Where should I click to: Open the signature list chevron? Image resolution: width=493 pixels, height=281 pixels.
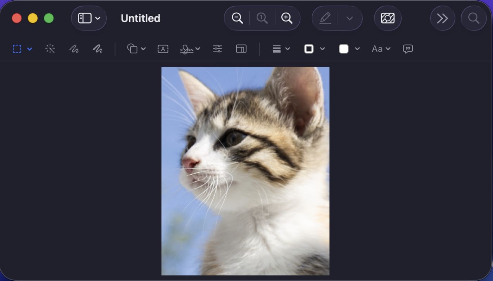tap(198, 49)
